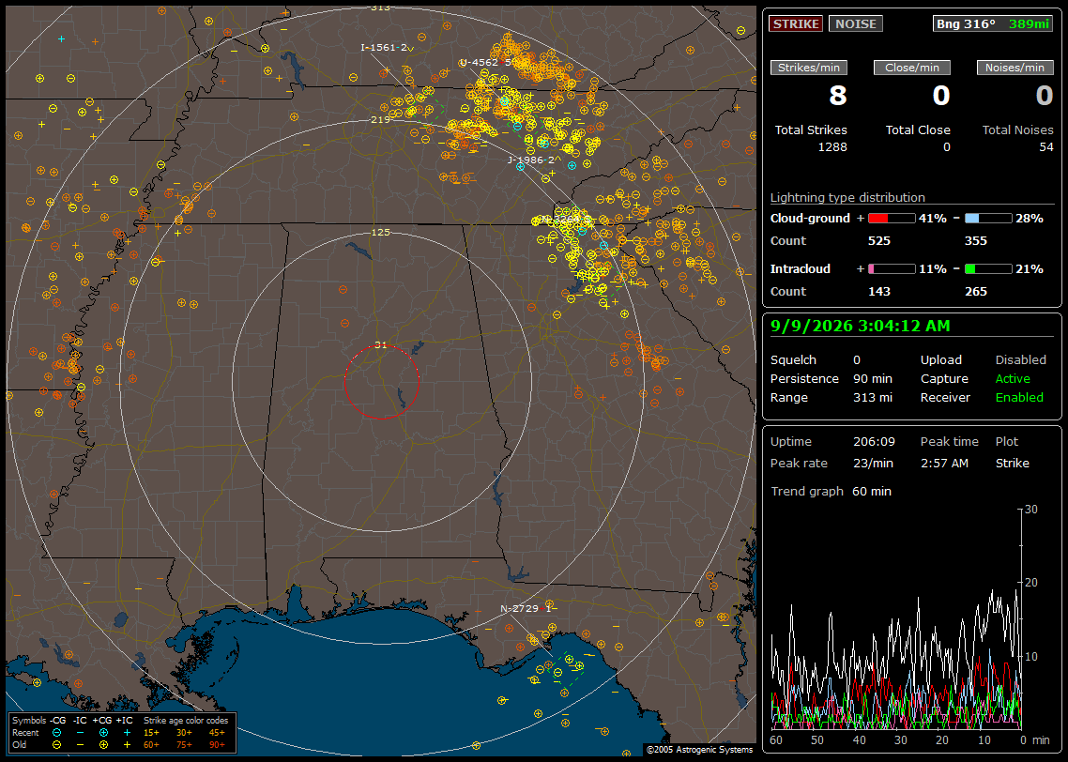This screenshot has width=1068, height=762.
Task: Click the Range 313 mi value
Action: [x=873, y=397]
